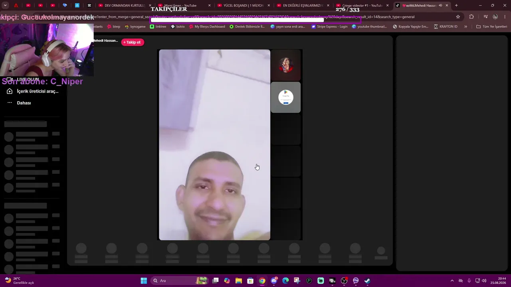Switch to the Cringe videolar #1 YouTube tab
The width and height of the screenshot is (511, 287).
362,6
